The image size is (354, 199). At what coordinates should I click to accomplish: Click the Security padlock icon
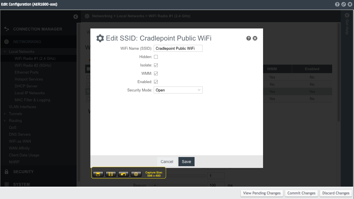pyautogui.click(x=7, y=172)
